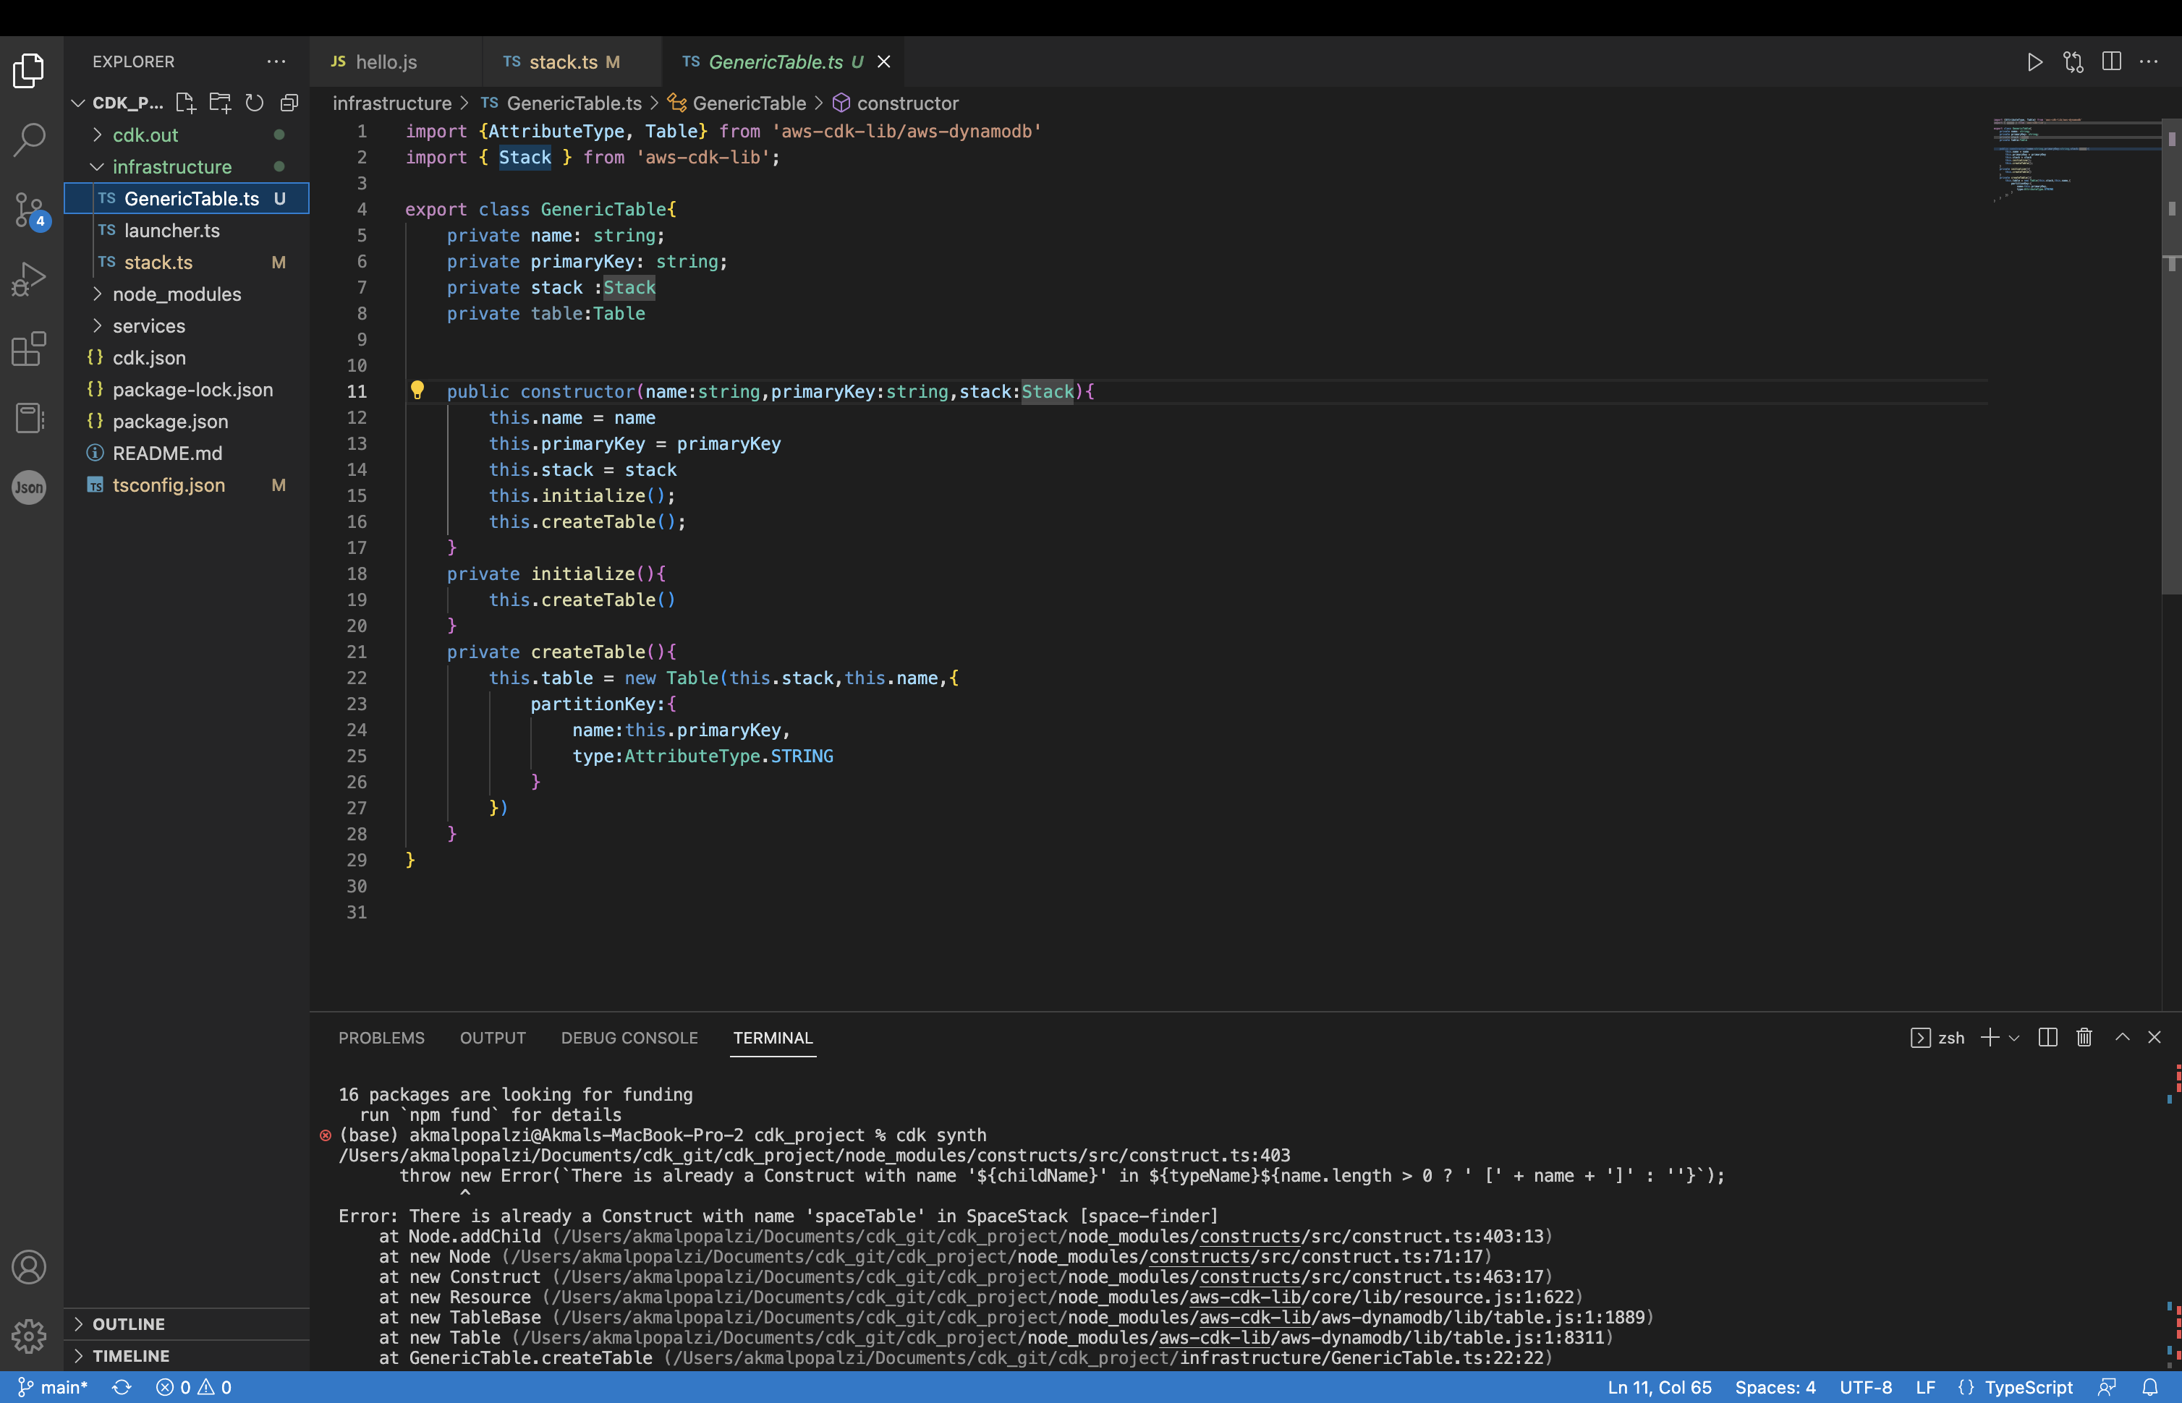Synchronize changes icon in status bar
This screenshot has height=1403, width=2182.
click(122, 1386)
